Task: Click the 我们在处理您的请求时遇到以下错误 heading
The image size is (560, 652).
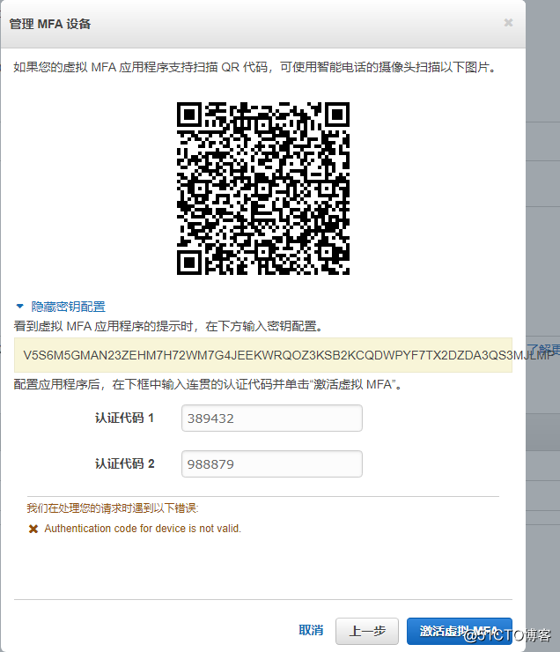Action: tap(113, 508)
